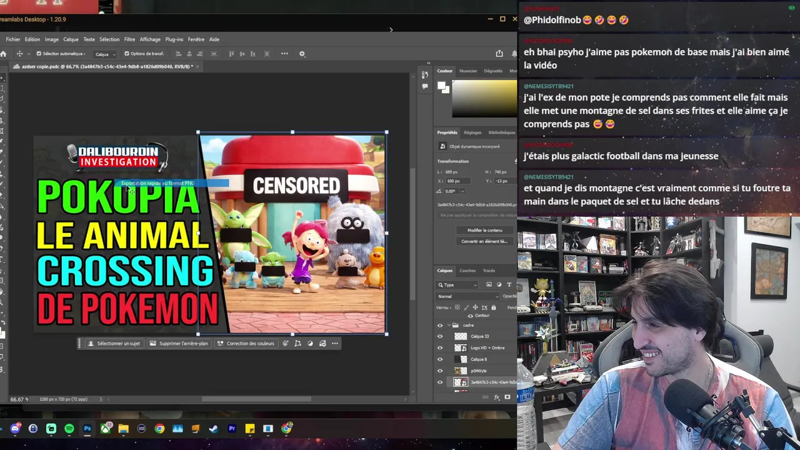Image resolution: width=800 pixels, height=450 pixels.
Task: Click Sélectionner un sujet button
Action: click(x=114, y=343)
